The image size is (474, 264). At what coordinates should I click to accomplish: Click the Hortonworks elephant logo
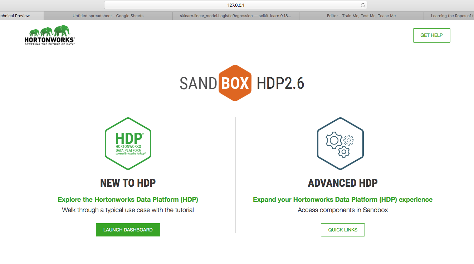[x=49, y=35]
